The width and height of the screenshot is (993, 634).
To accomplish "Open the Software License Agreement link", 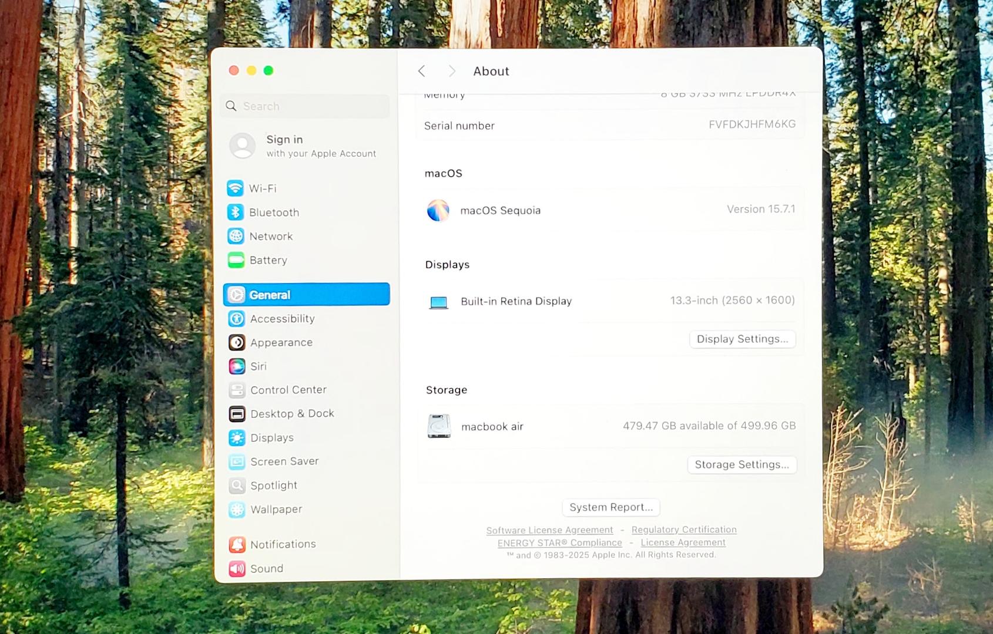I will 549,530.
